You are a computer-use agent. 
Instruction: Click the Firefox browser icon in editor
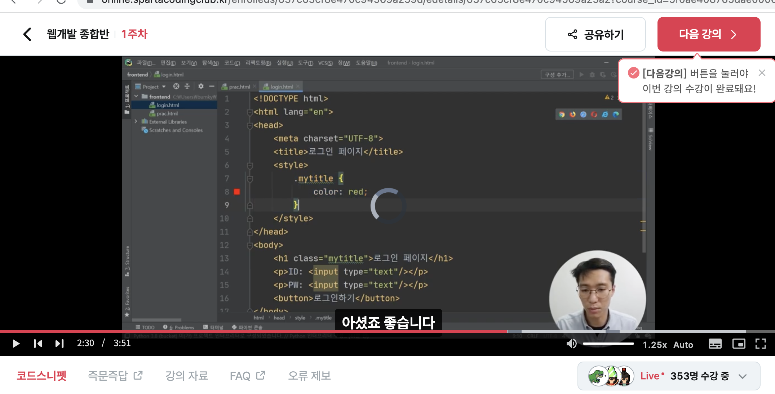572,115
